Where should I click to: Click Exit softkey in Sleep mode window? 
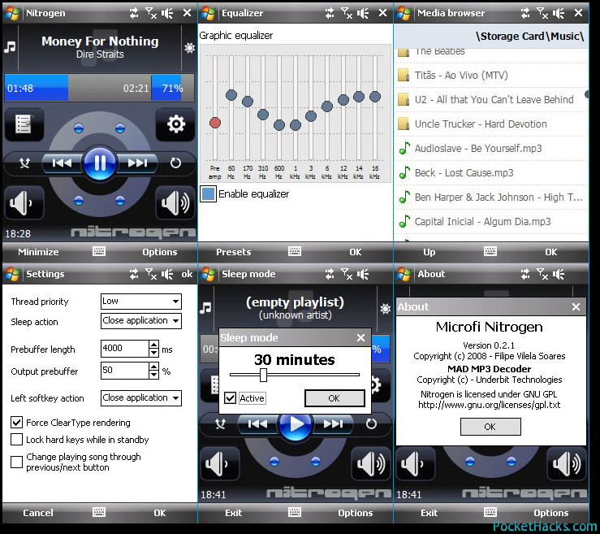pos(233,513)
